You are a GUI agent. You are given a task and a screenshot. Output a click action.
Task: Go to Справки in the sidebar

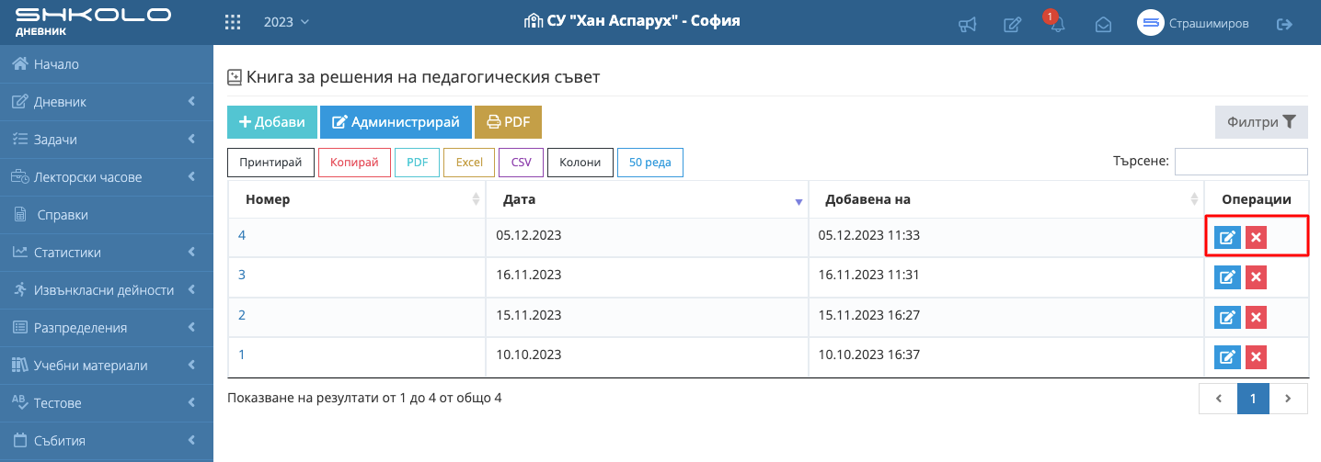[63, 215]
